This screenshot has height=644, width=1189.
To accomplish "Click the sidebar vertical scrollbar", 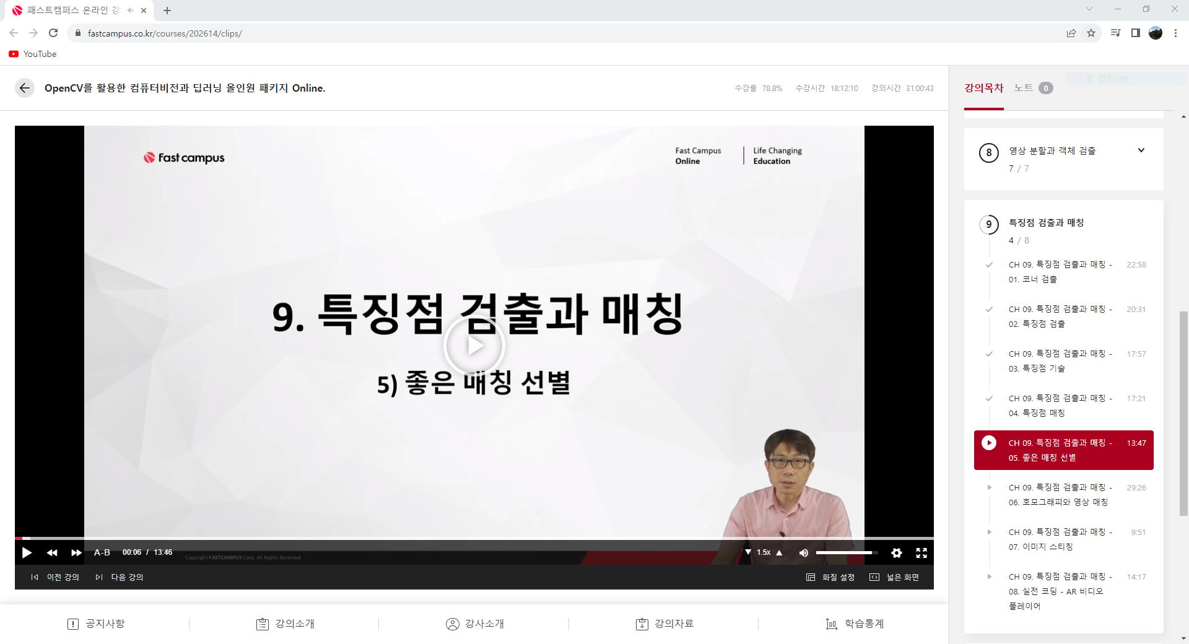I will point(1183,413).
